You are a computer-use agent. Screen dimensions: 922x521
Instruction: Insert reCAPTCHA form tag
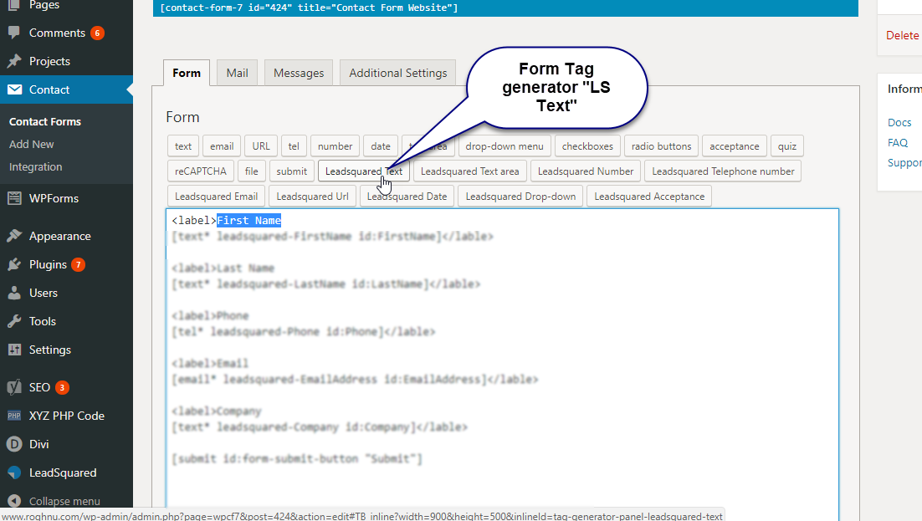pyautogui.click(x=201, y=171)
